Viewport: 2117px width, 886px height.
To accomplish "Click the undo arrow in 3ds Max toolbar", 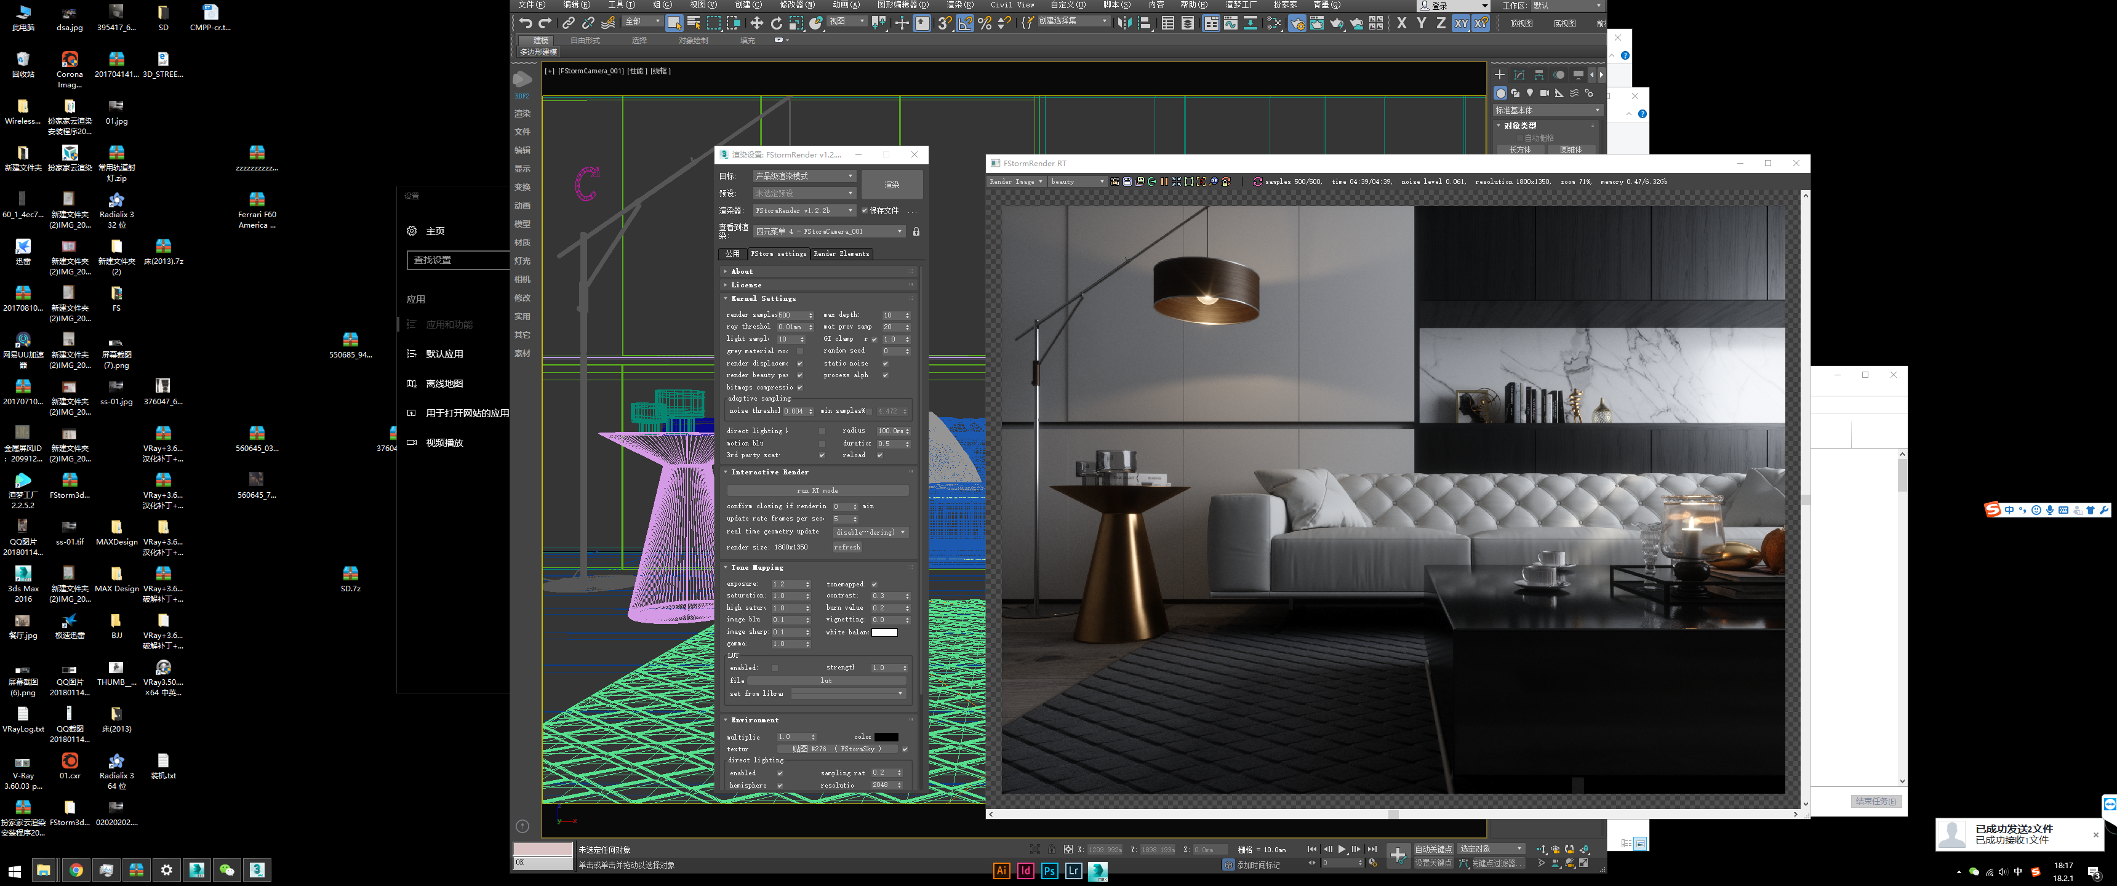I will [525, 23].
